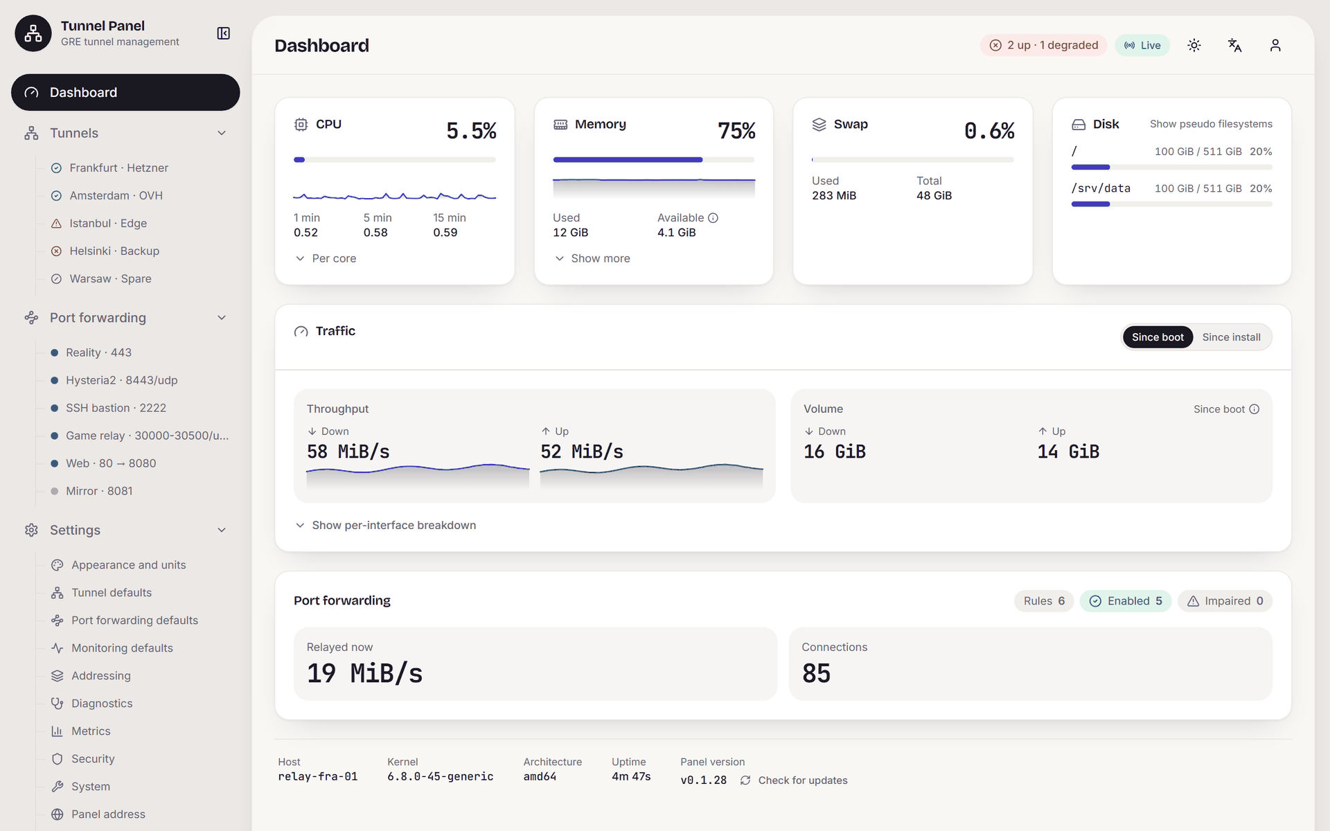The image size is (1330, 831).
Task: Open Diagnostics in Settings menu
Action: (102, 704)
